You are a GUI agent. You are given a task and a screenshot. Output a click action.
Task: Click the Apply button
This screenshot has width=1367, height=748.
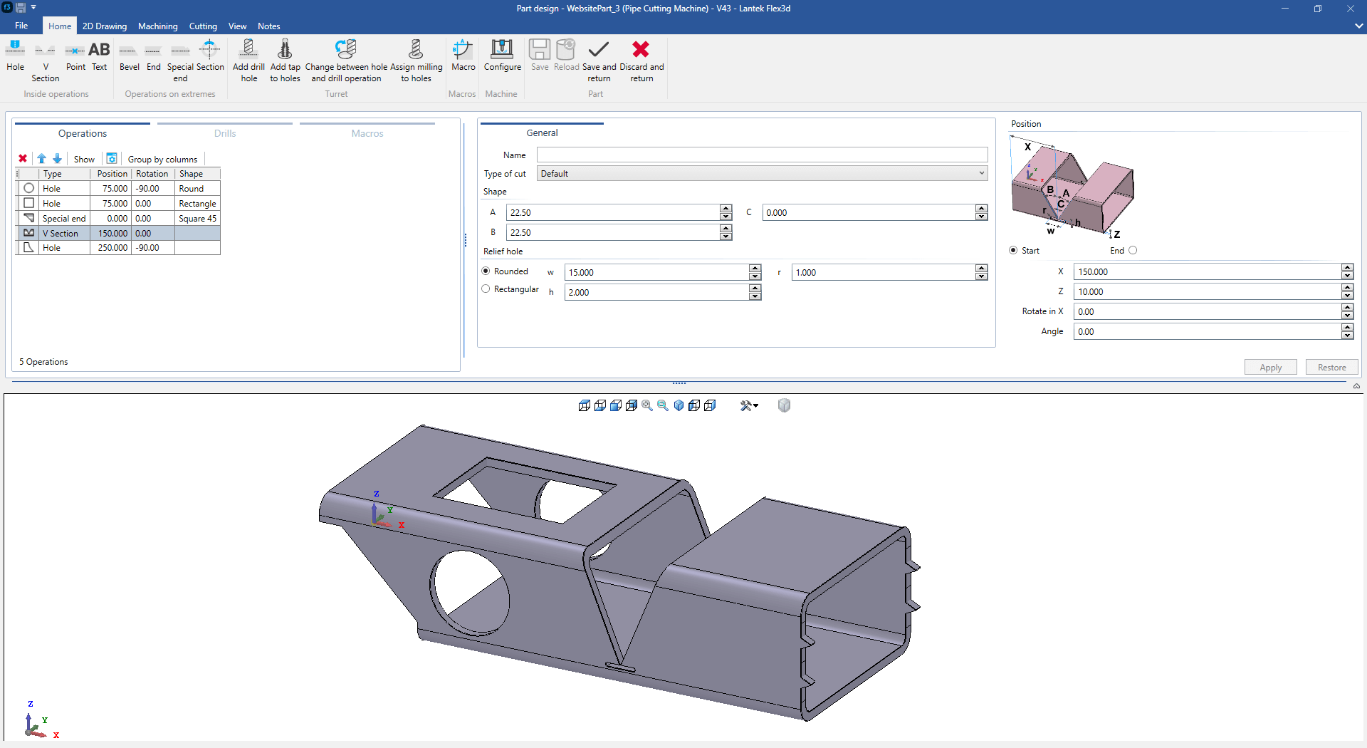tap(1270, 367)
